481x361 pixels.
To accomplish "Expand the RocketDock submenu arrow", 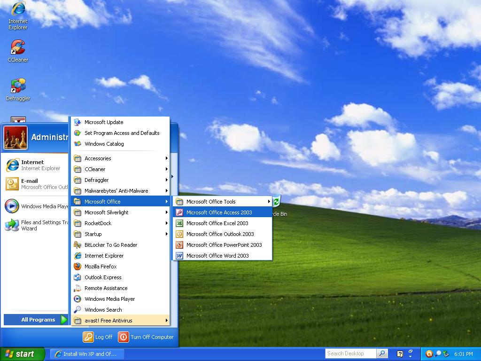I will pos(167,223).
